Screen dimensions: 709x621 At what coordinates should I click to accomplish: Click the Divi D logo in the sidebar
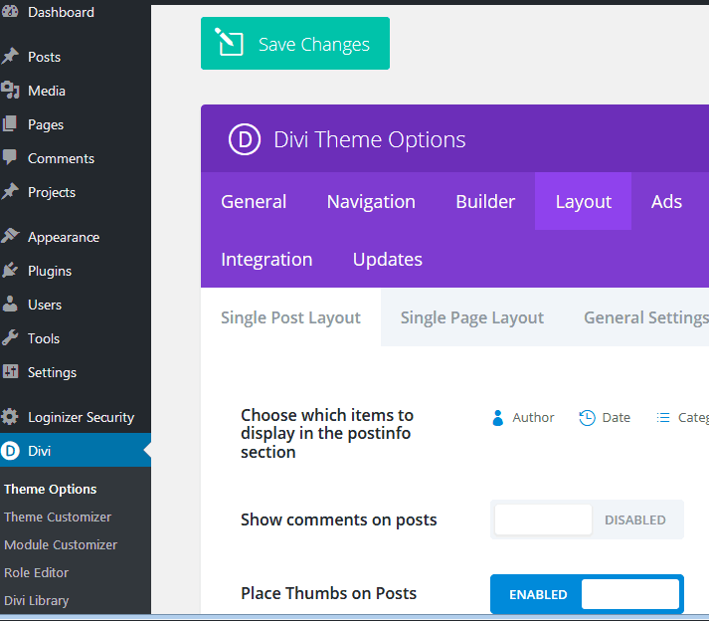click(10, 451)
